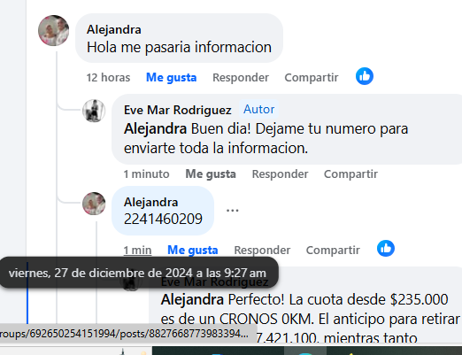Open the '12 horas' timestamp link
The image size is (462, 355).
coord(108,78)
